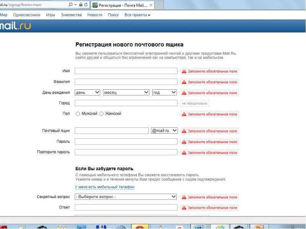The image size is (306, 229).
Task: Go to Игры in top navigation
Action: (50, 15)
